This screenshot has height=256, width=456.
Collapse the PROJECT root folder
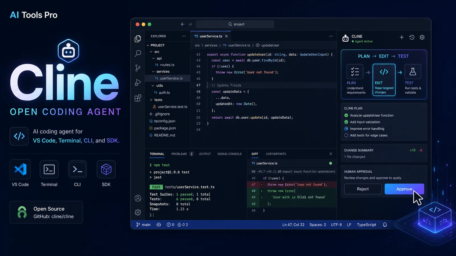point(148,45)
